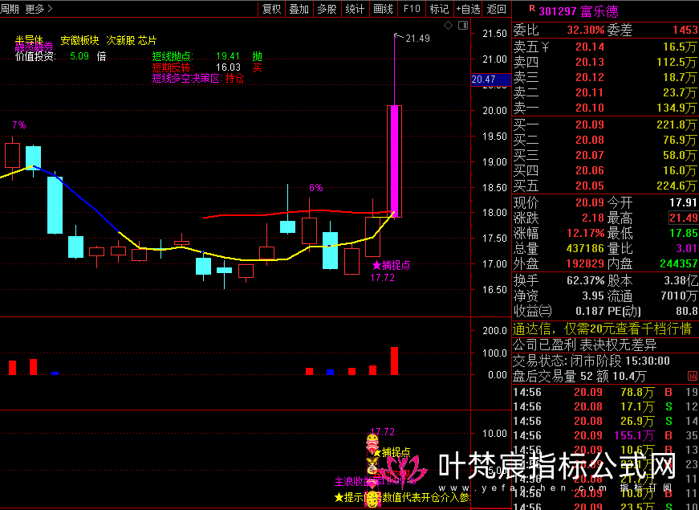Click the R margin-trading marker icon
This screenshot has height=510, width=699.
tap(532, 8)
